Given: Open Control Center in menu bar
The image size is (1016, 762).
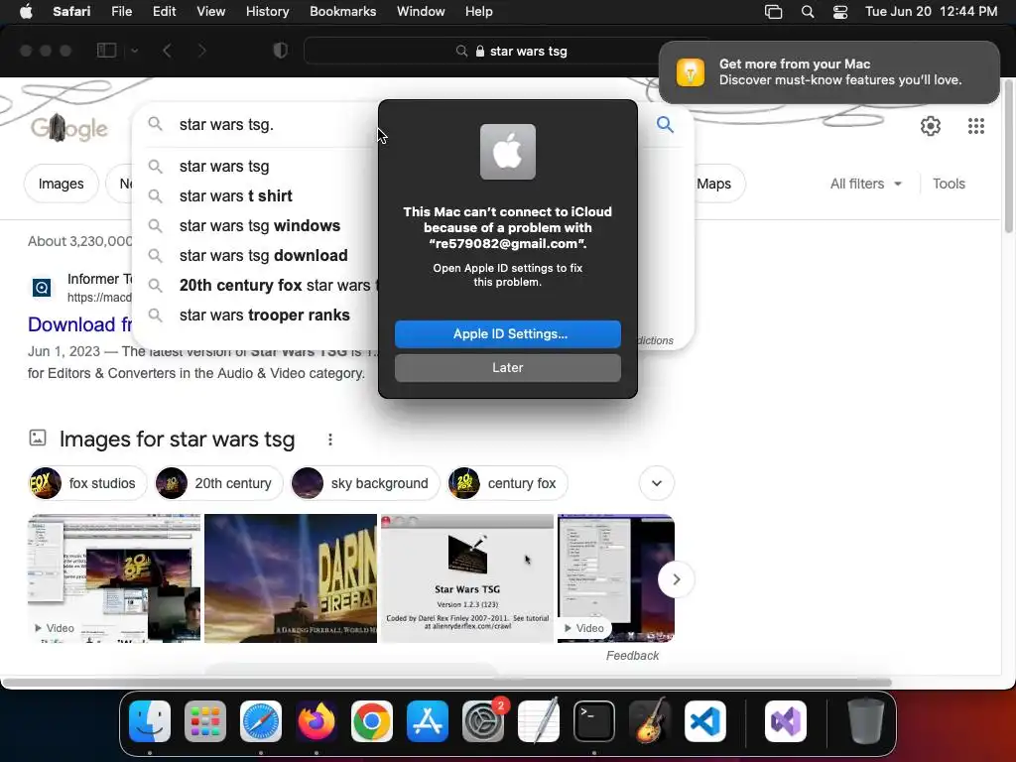Looking at the screenshot, I should tap(840, 12).
